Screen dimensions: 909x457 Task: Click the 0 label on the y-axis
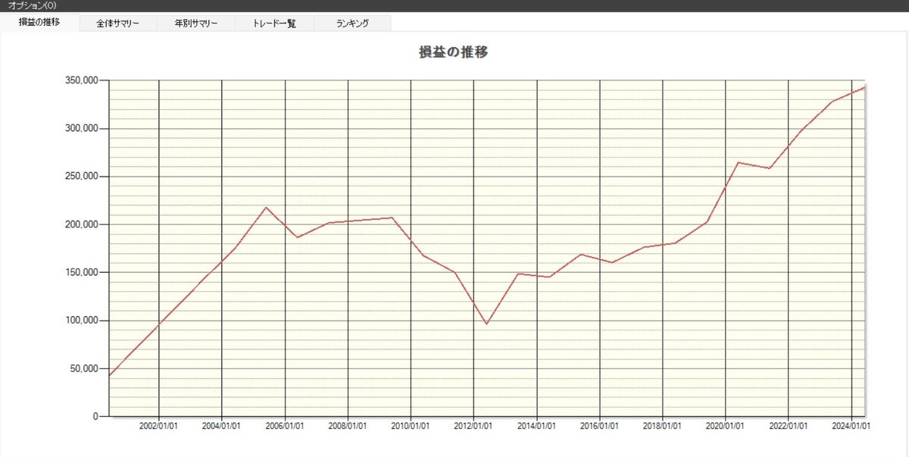pos(96,416)
